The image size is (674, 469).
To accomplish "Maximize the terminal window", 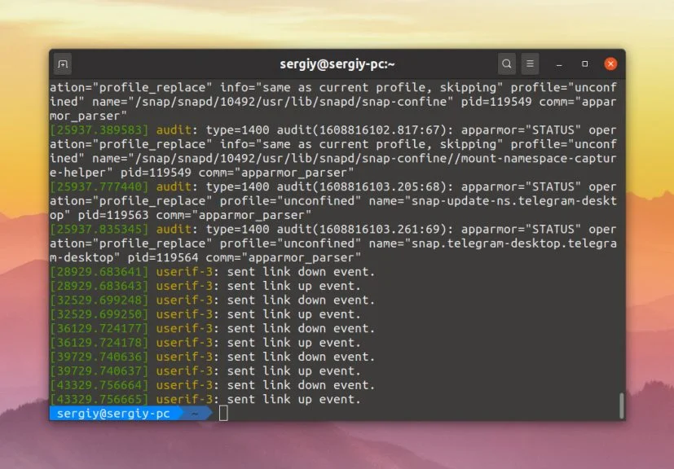I will (584, 64).
